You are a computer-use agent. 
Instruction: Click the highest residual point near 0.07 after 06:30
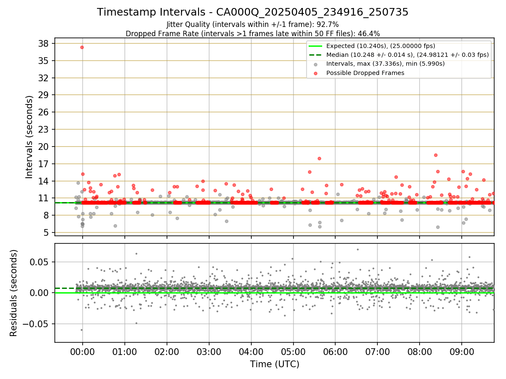[x=358, y=249]
